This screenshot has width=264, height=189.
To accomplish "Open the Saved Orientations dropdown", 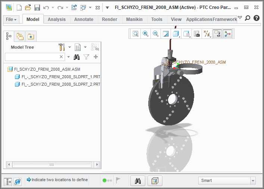I will pos(187,34).
